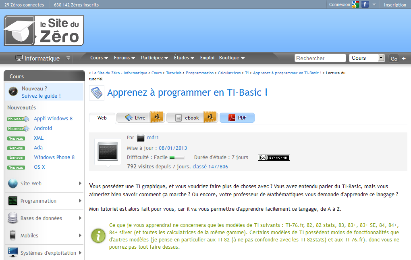Click the update date 08/01/2013

tap(173, 148)
